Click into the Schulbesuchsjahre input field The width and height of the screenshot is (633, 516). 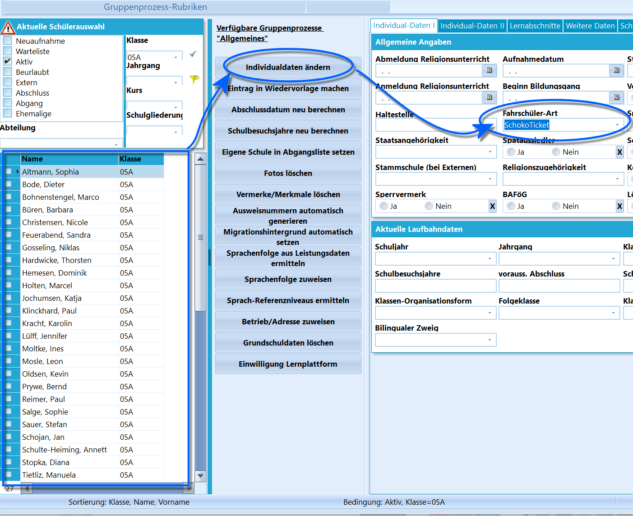pyautogui.click(x=435, y=286)
